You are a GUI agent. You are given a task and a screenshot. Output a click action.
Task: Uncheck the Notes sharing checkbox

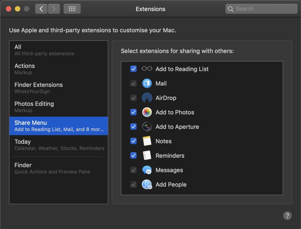coord(133,141)
